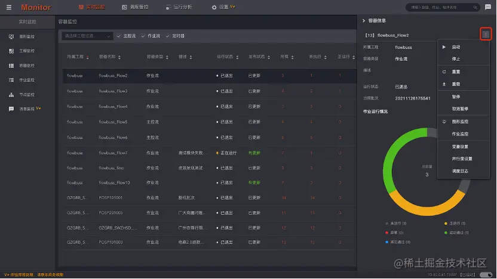Screen dimensions: 497x279
Task: Click the 正在运行 status cell
Action: coord(226,153)
